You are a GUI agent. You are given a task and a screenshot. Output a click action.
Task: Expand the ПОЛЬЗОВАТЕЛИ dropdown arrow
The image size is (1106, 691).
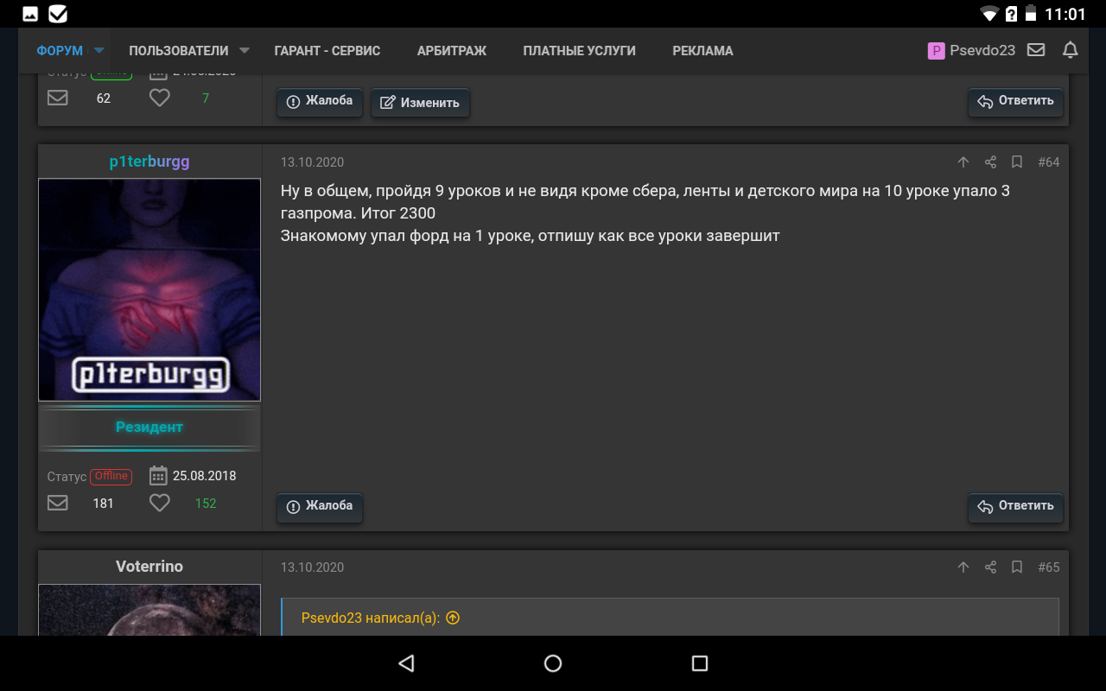click(245, 51)
